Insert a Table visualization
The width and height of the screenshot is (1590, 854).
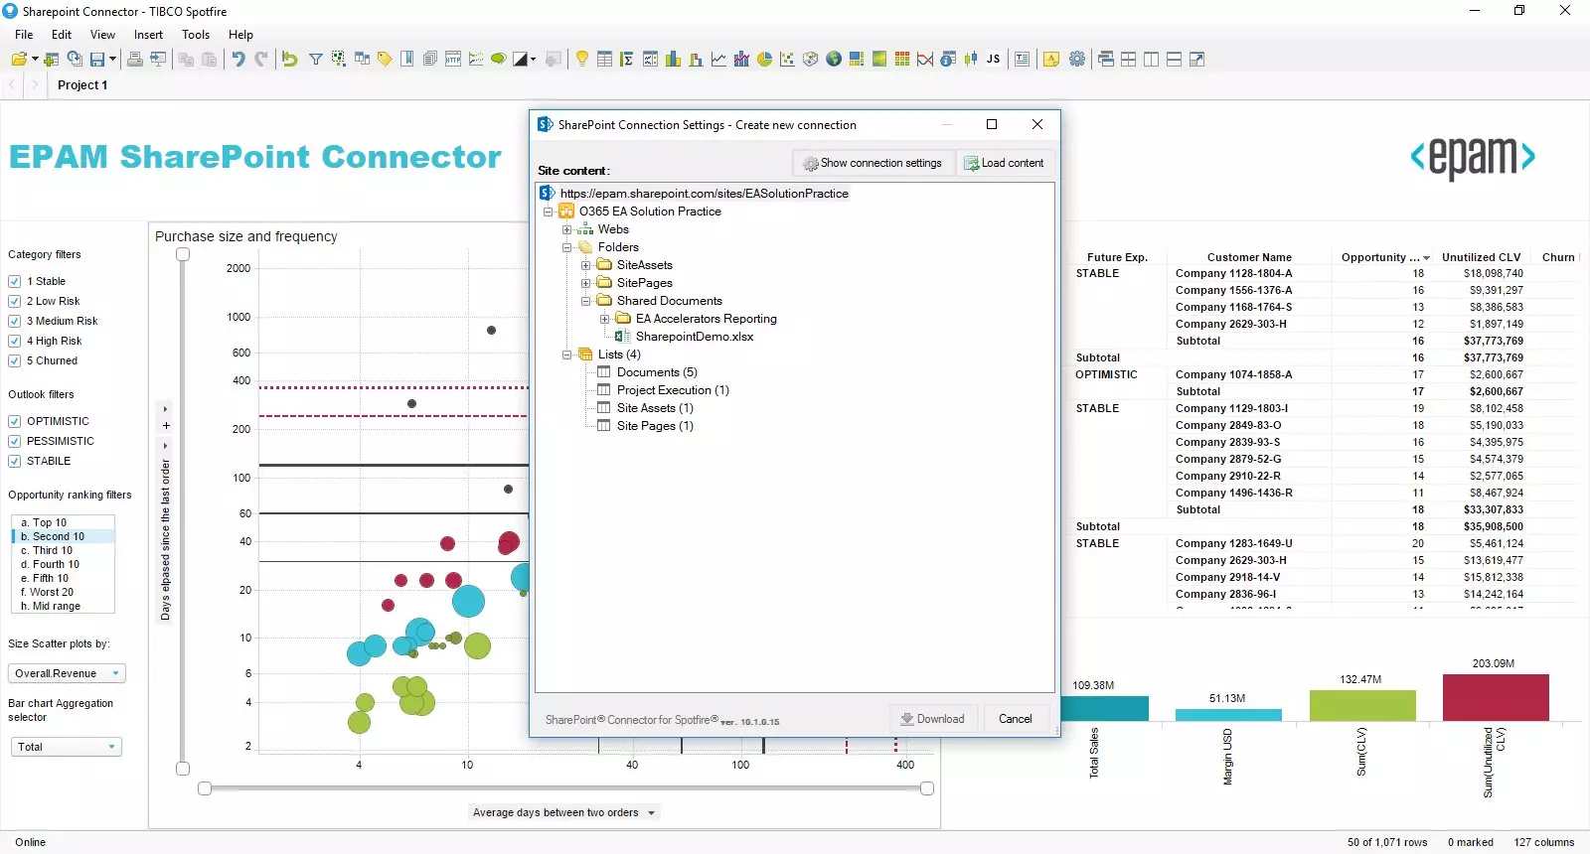(604, 60)
